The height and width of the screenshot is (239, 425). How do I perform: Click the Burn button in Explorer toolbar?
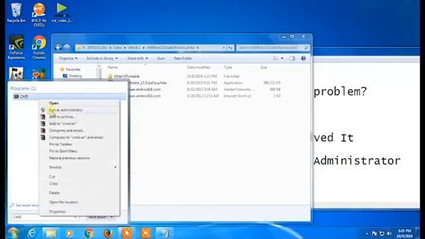point(161,58)
